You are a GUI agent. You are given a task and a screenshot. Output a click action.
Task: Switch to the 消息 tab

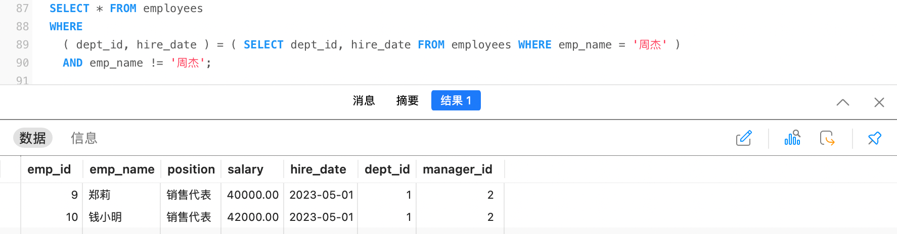pos(364,100)
